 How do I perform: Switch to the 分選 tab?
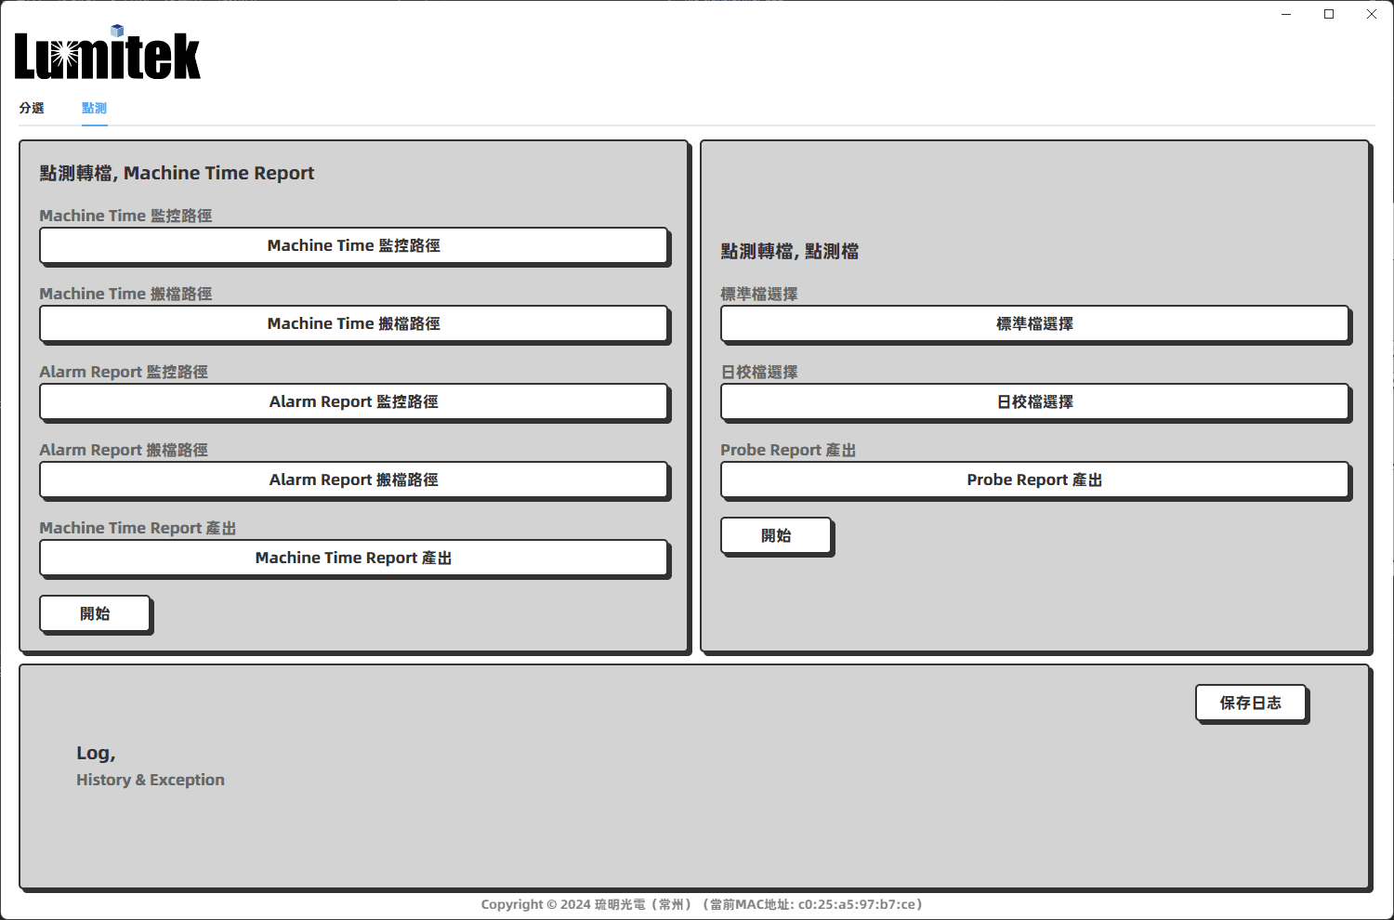point(32,108)
